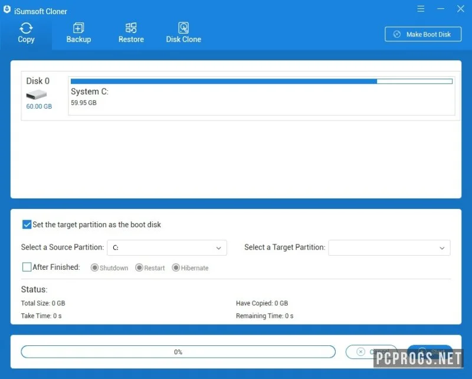This screenshot has height=379, width=472.
Task: Select the Shutdown radio option
Action: pyautogui.click(x=94, y=267)
